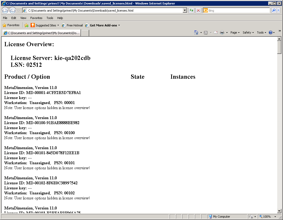
Task: Open the RSS feeds icon
Action: click(x=205, y=32)
